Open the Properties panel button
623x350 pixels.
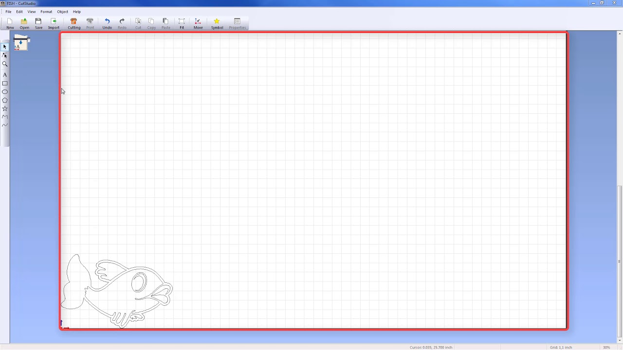point(238,23)
